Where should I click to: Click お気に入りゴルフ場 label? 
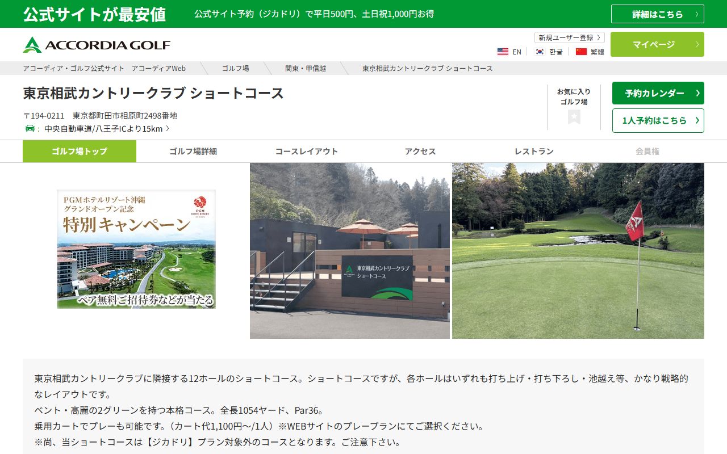coord(574,96)
